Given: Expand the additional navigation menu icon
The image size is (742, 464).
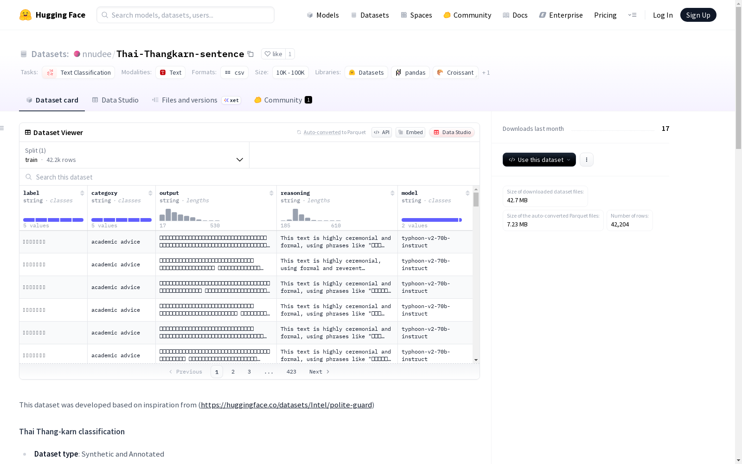Looking at the screenshot, I should pos(632,15).
